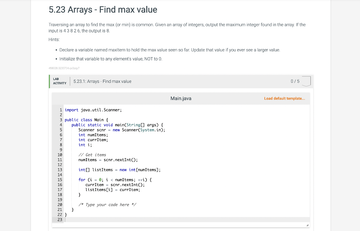Click the page heading 5.23 Arrays
The height and width of the screenshot is (231, 360).
[103, 9]
